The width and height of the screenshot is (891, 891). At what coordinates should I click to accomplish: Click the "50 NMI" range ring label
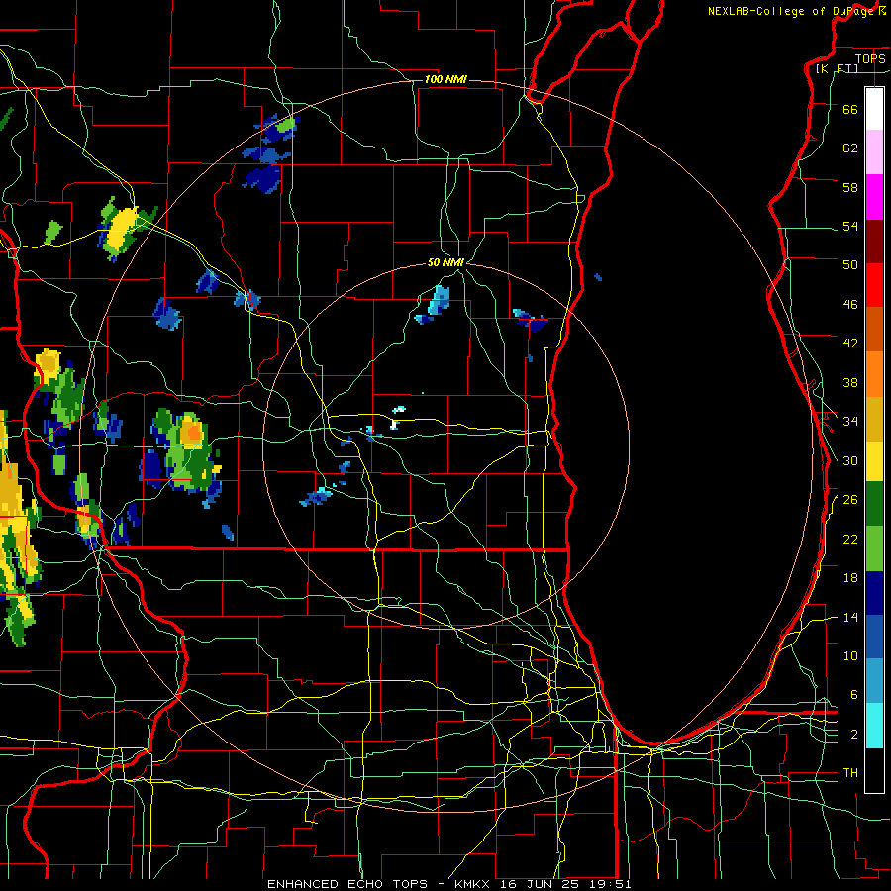click(445, 262)
